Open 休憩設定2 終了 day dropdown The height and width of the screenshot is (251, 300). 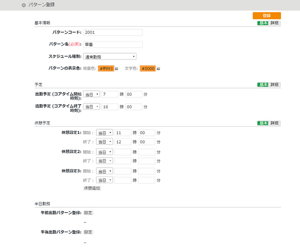(x=104, y=161)
